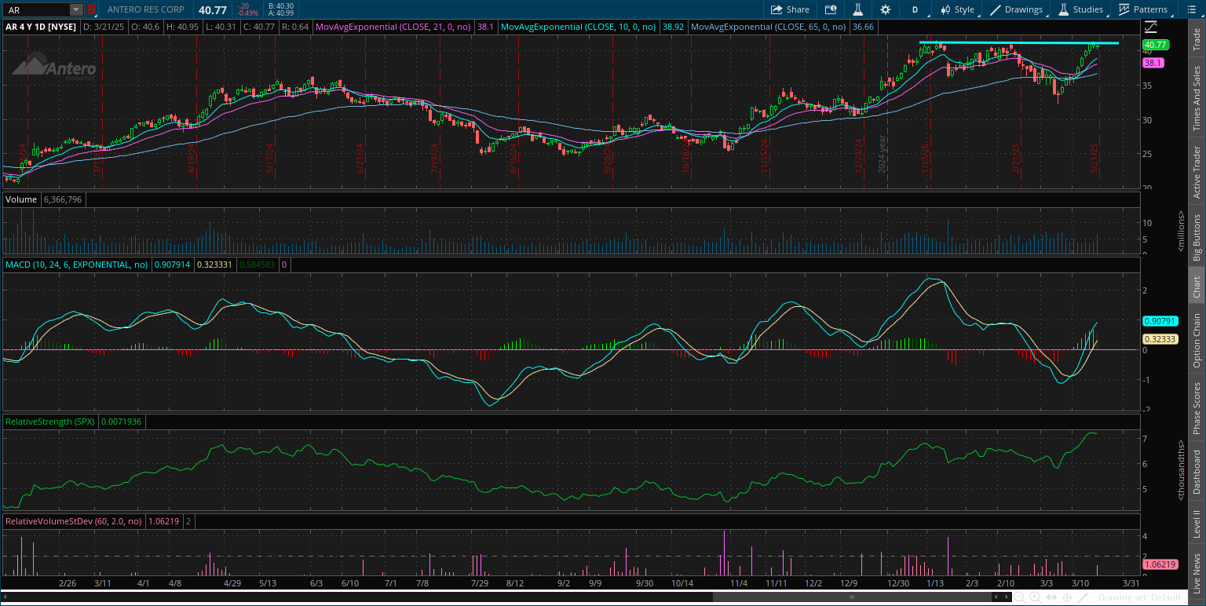Open the Share menu
Screen dimensions: 1206x606
pyautogui.click(x=790, y=9)
